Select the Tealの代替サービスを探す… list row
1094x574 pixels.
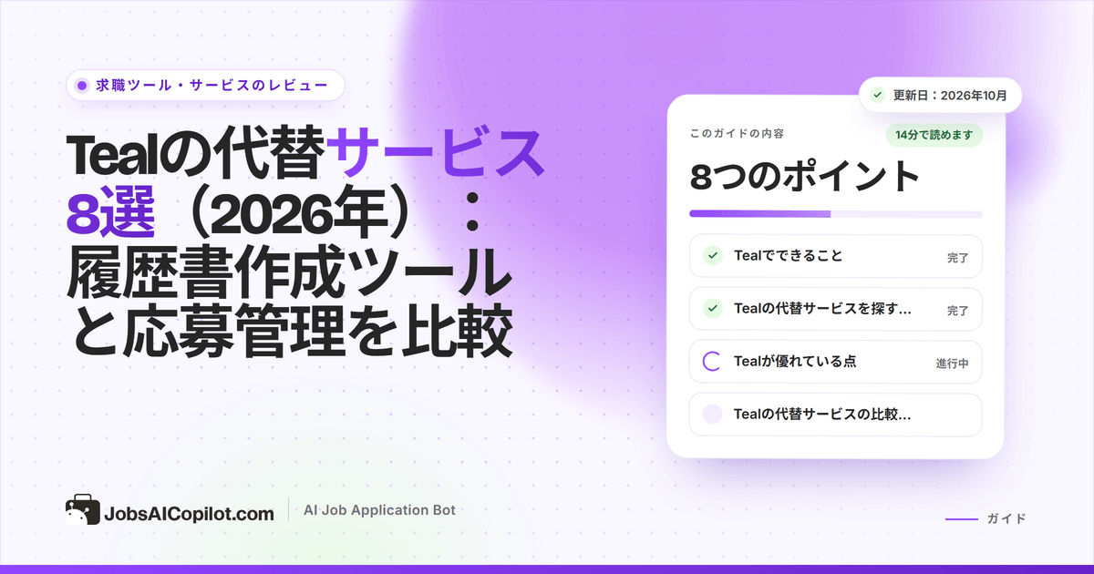[835, 309]
